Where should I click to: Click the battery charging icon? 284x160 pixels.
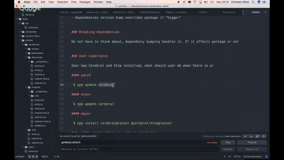click(x=212, y=2)
